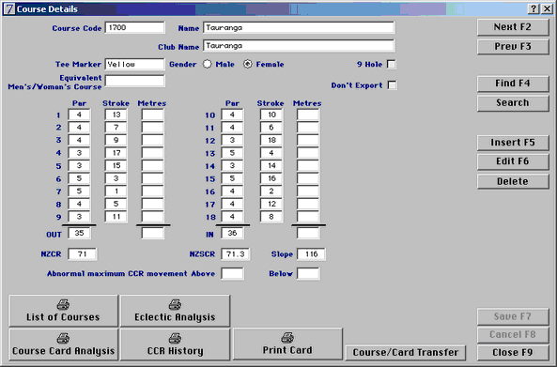Tick the 9 Hole checkbox
This screenshot has width=557, height=367.
click(391, 64)
